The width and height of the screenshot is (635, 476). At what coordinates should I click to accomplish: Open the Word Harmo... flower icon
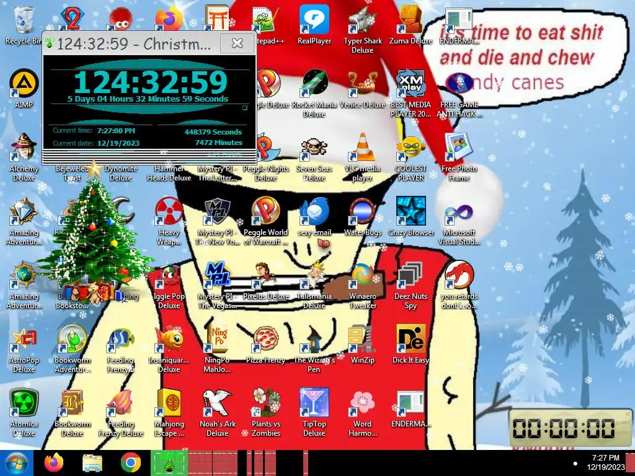pyautogui.click(x=362, y=413)
